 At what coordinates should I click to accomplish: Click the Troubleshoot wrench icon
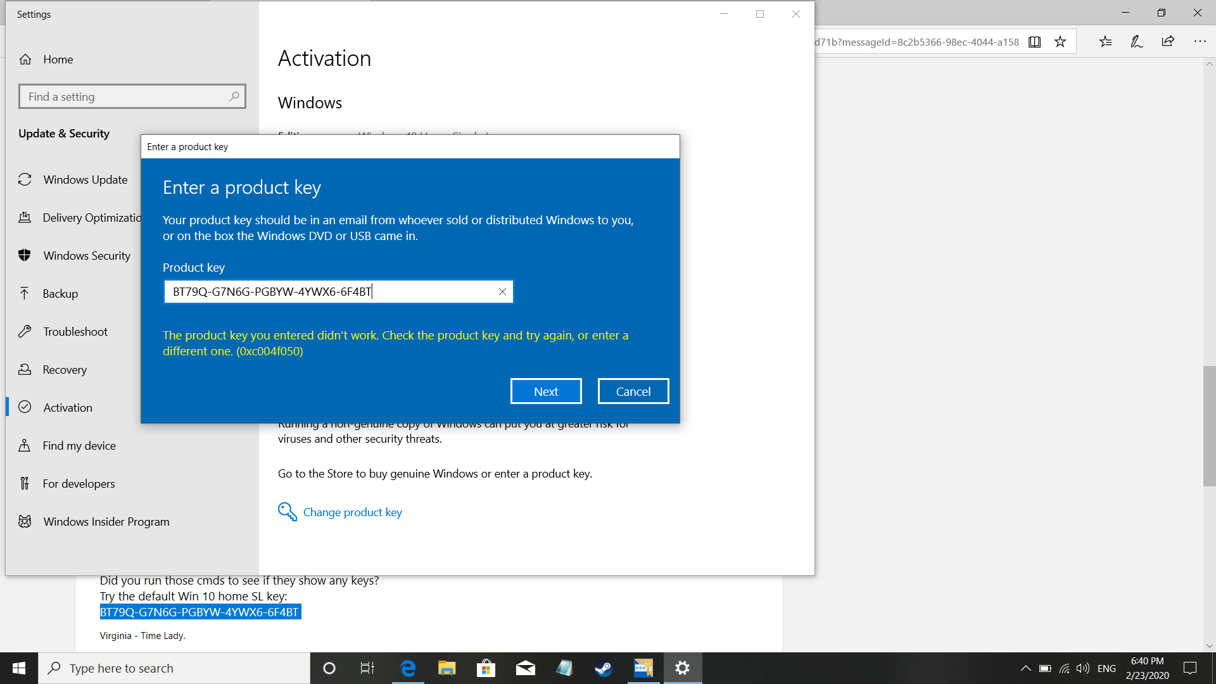(x=25, y=331)
